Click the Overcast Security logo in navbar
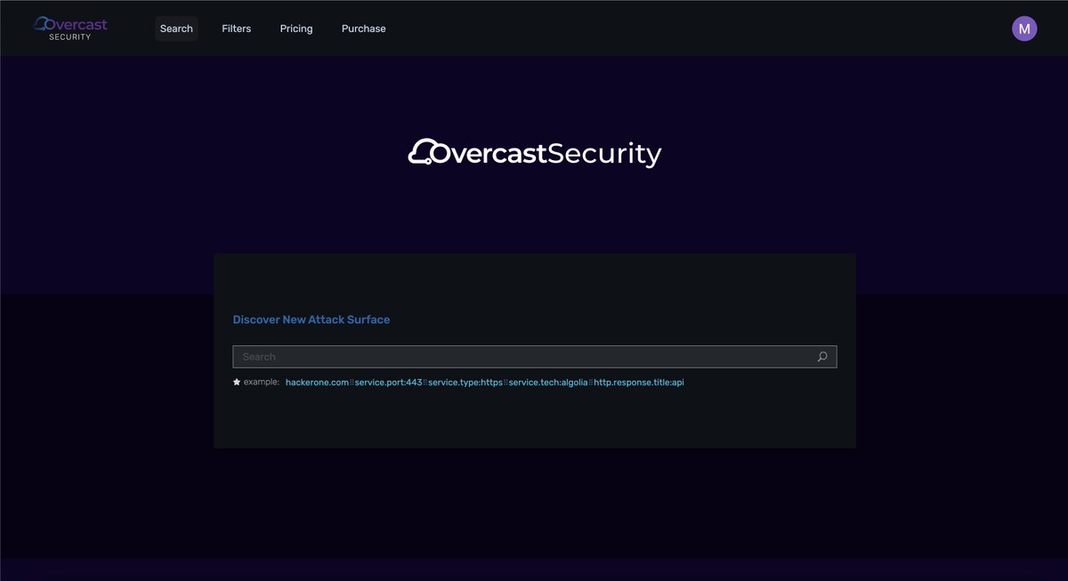1068x581 pixels. click(x=69, y=28)
